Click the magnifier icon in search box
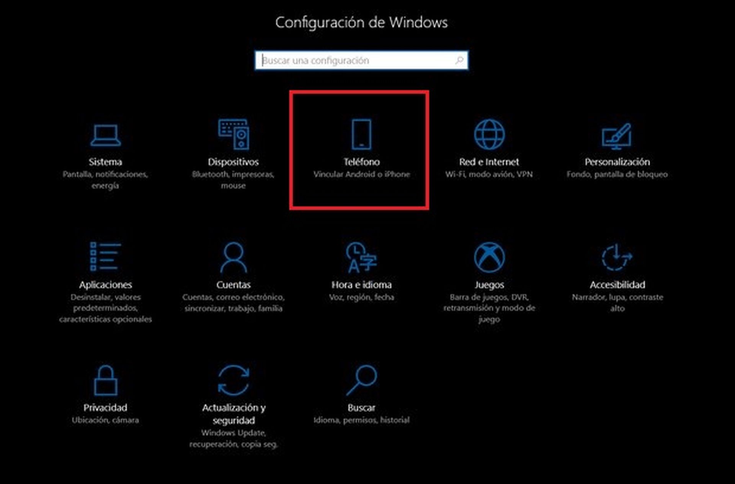The width and height of the screenshot is (735, 484). [459, 60]
